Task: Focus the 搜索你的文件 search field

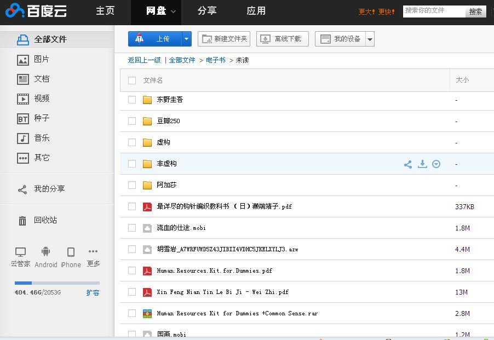Action: click(434, 11)
